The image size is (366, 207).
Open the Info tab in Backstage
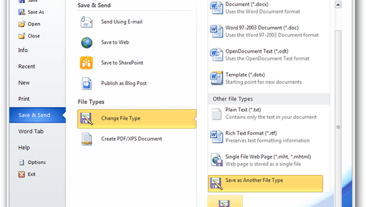23,50
